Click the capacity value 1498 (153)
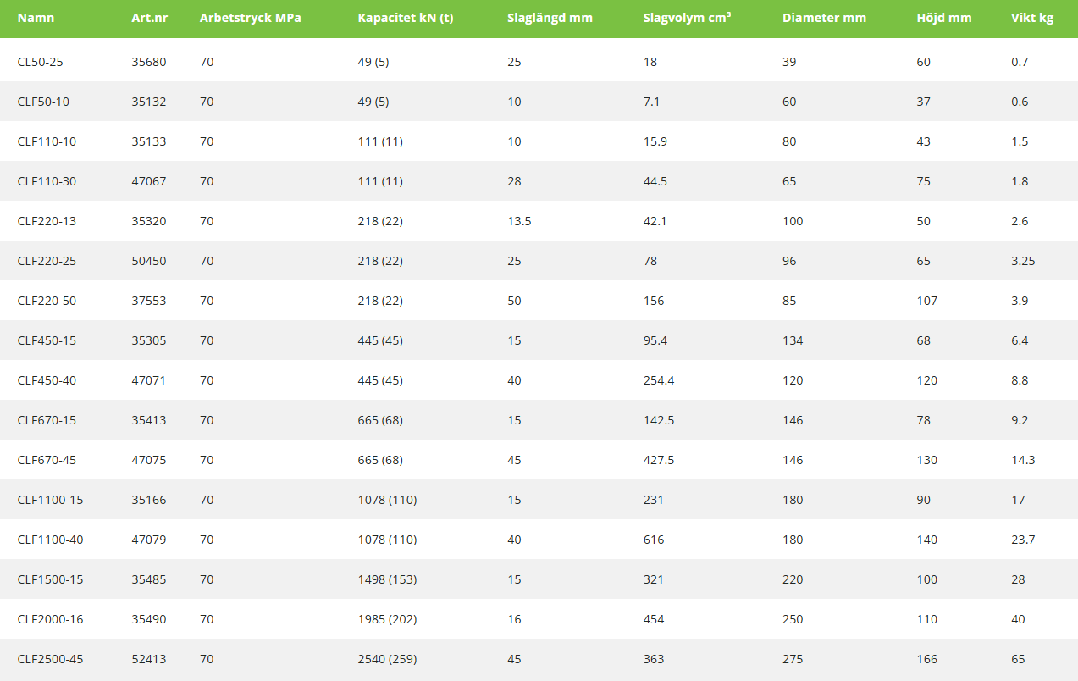The height and width of the screenshot is (681, 1078). [x=387, y=579]
